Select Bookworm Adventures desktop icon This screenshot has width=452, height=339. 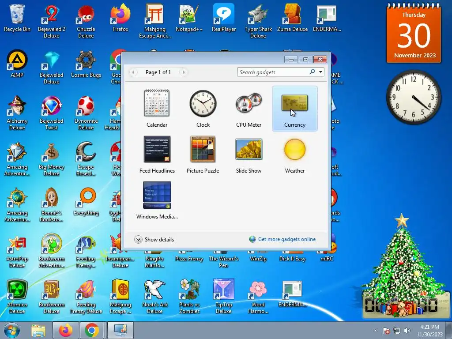(x=52, y=251)
